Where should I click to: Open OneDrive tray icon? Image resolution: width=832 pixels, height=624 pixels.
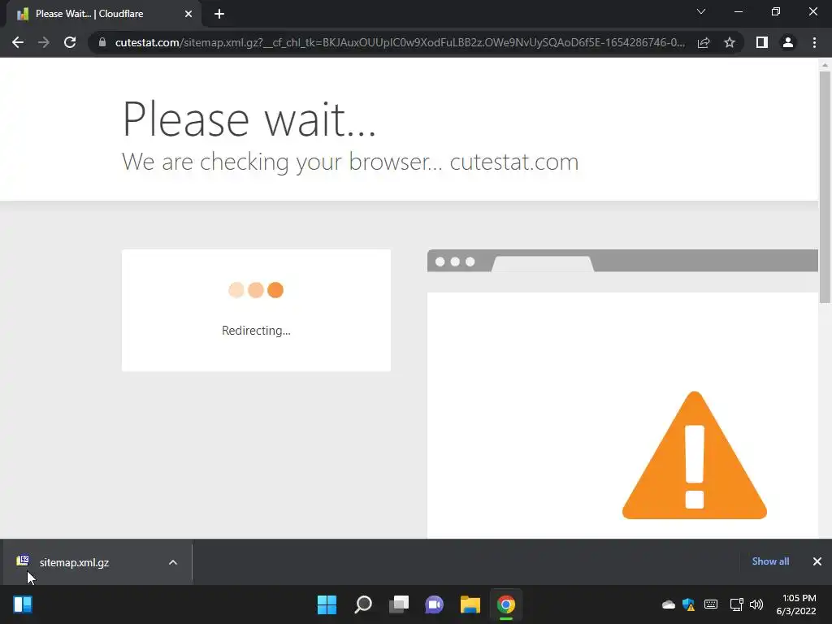click(x=669, y=604)
